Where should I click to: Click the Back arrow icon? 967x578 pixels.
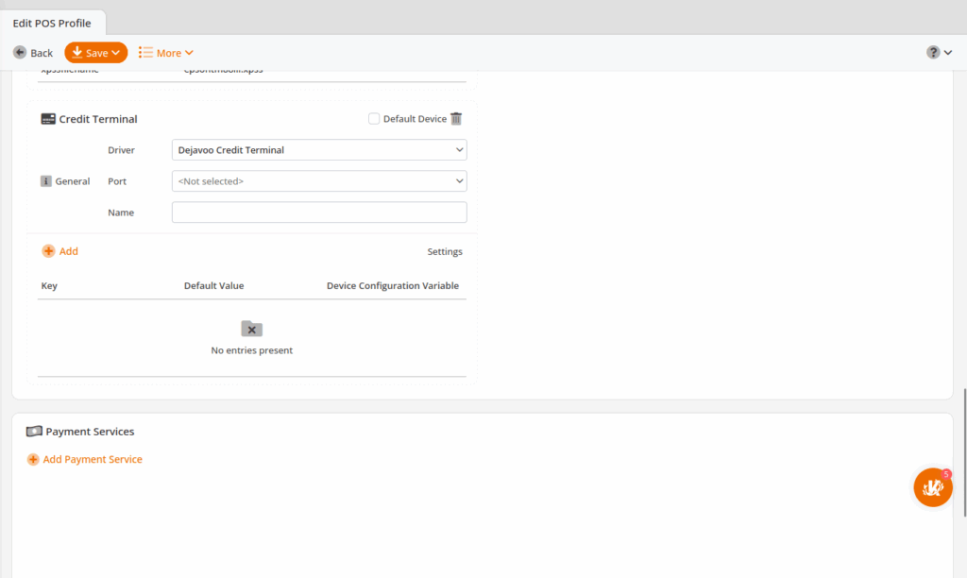click(x=19, y=53)
